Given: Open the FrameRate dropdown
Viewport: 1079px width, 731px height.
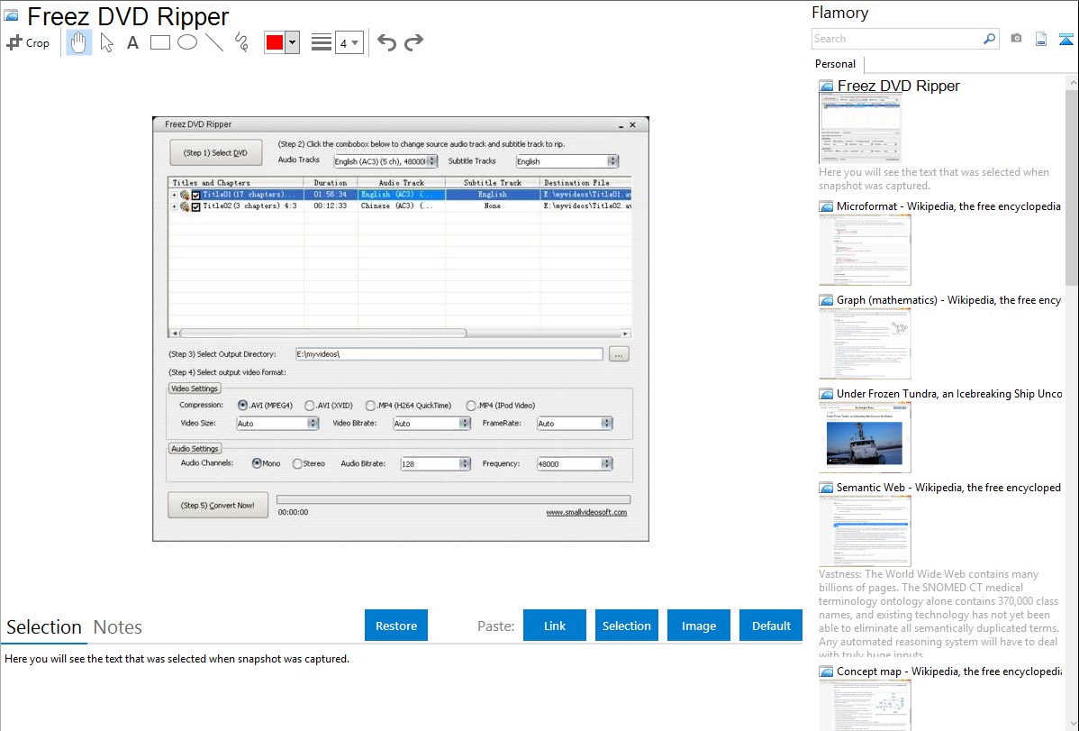Looking at the screenshot, I should point(575,423).
